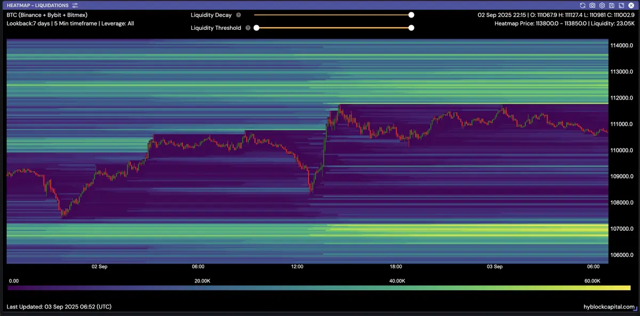Click the Liquidity Threshold left slider handle

pyautogui.click(x=257, y=28)
